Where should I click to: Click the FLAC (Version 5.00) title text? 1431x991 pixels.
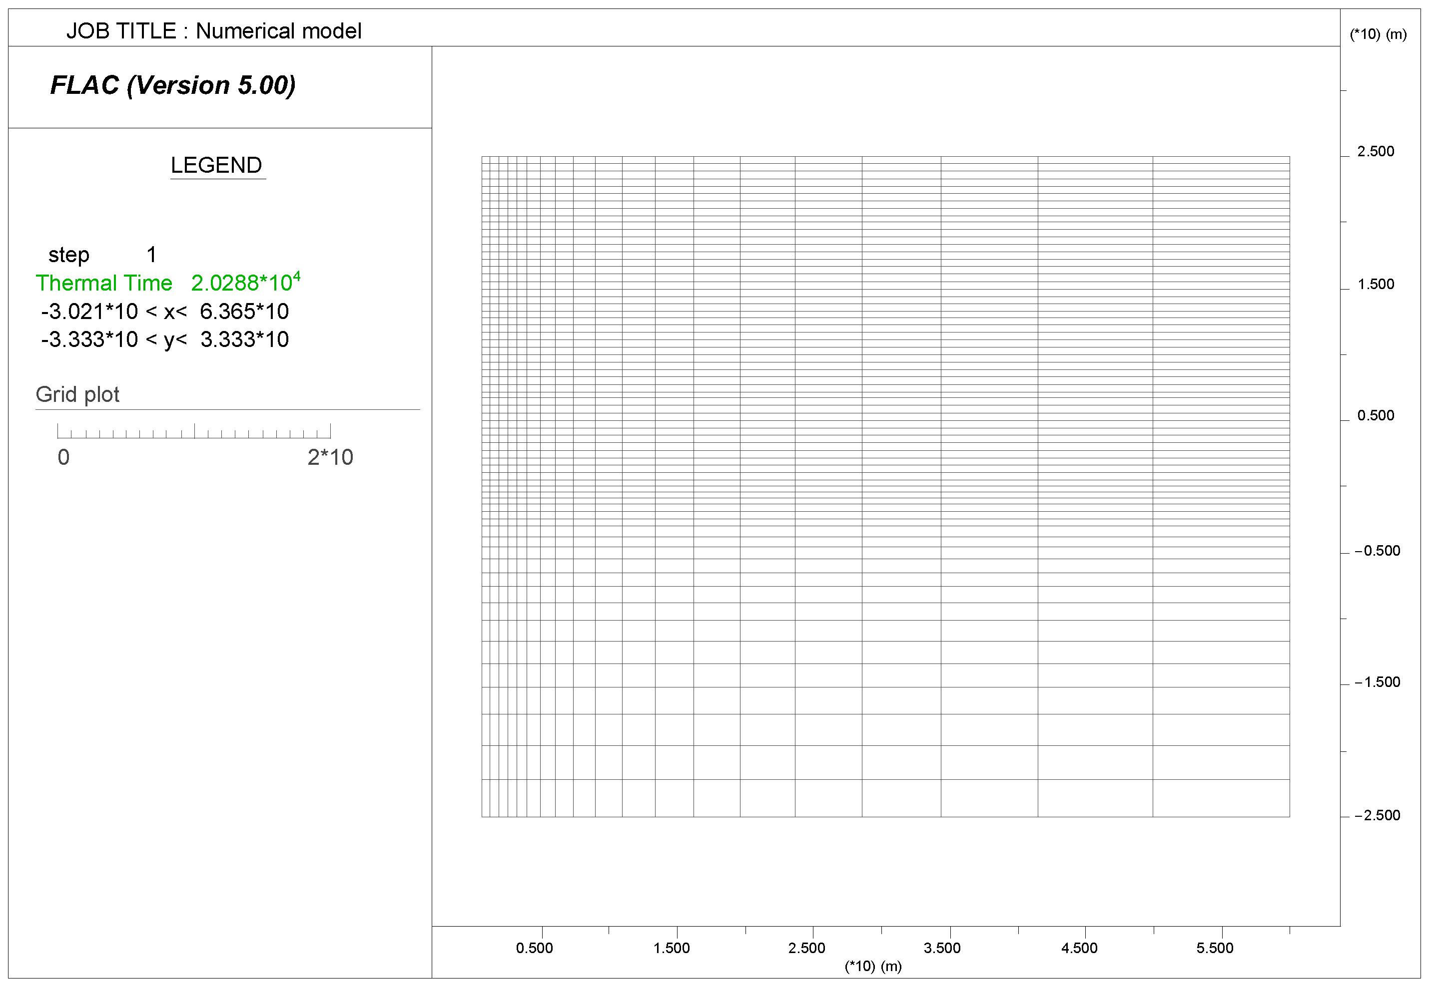coord(173,85)
